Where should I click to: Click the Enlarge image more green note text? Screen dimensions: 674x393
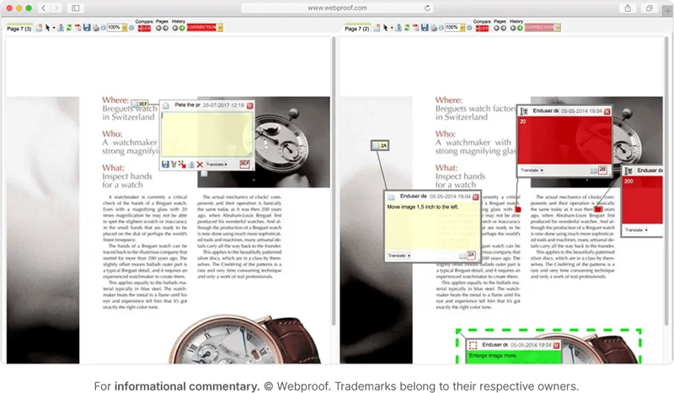pyautogui.click(x=493, y=356)
